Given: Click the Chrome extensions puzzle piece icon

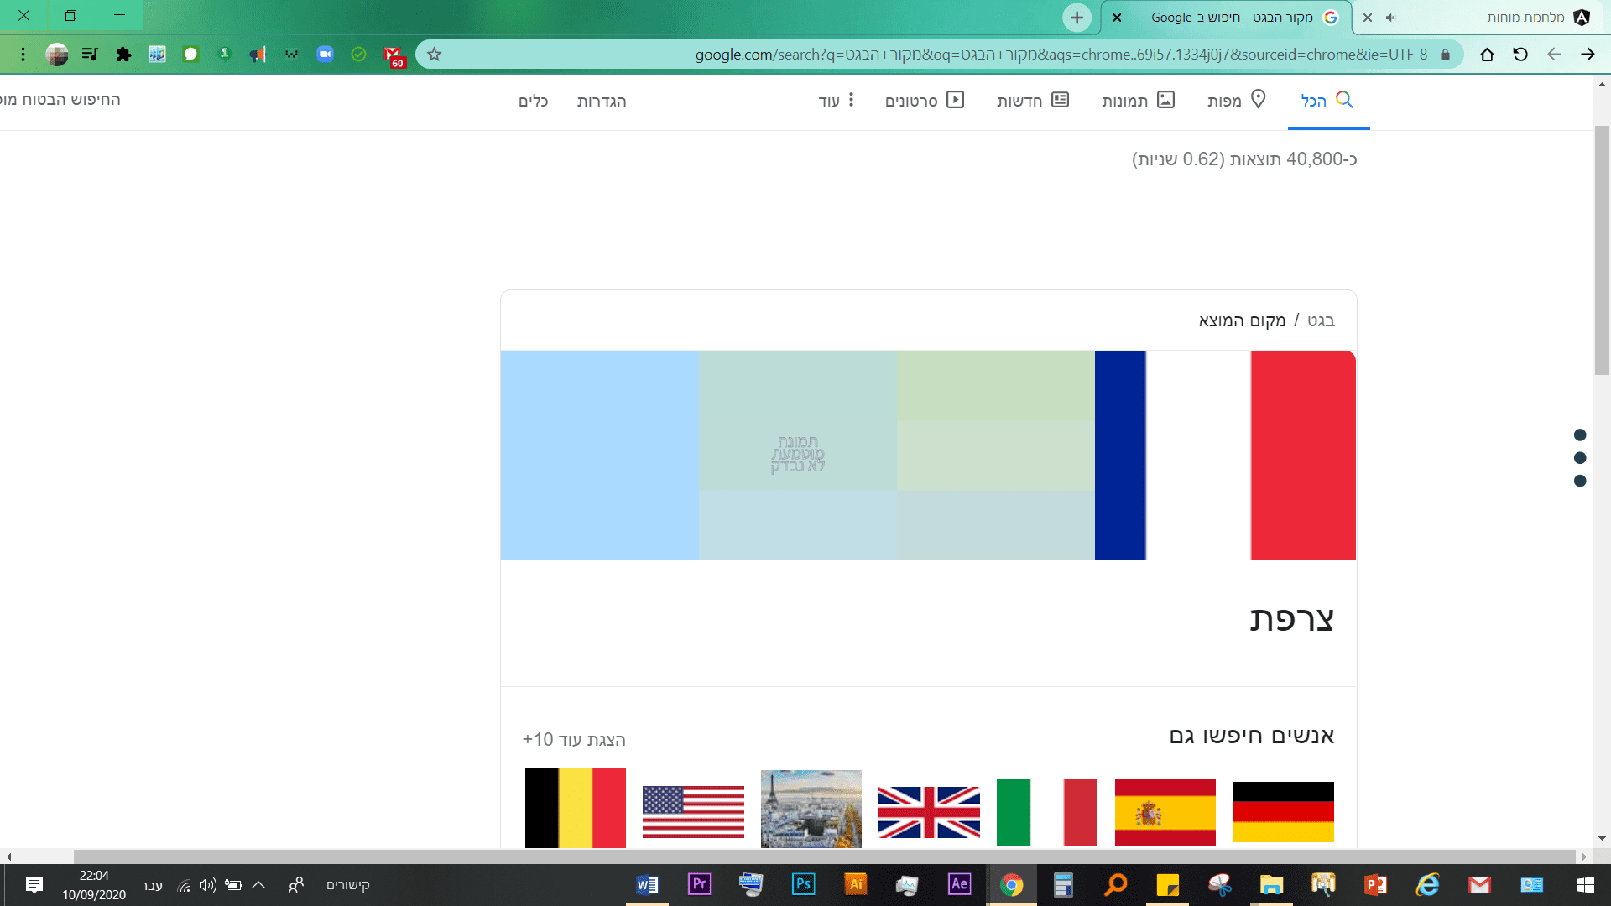Looking at the screenshot, I should coord(123,54).
